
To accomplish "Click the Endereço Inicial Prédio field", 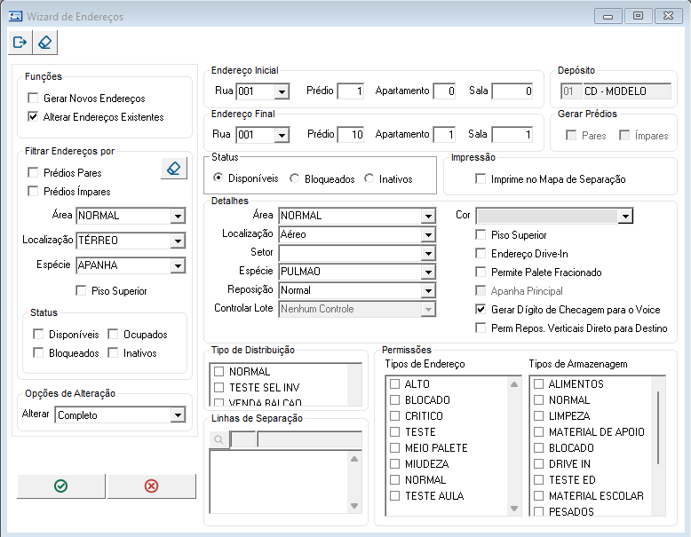I will (351, 91).
